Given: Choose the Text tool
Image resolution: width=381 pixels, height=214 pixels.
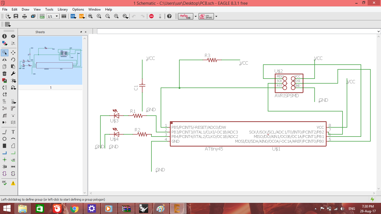Looking at the screenshot, I should coord(13,132).
